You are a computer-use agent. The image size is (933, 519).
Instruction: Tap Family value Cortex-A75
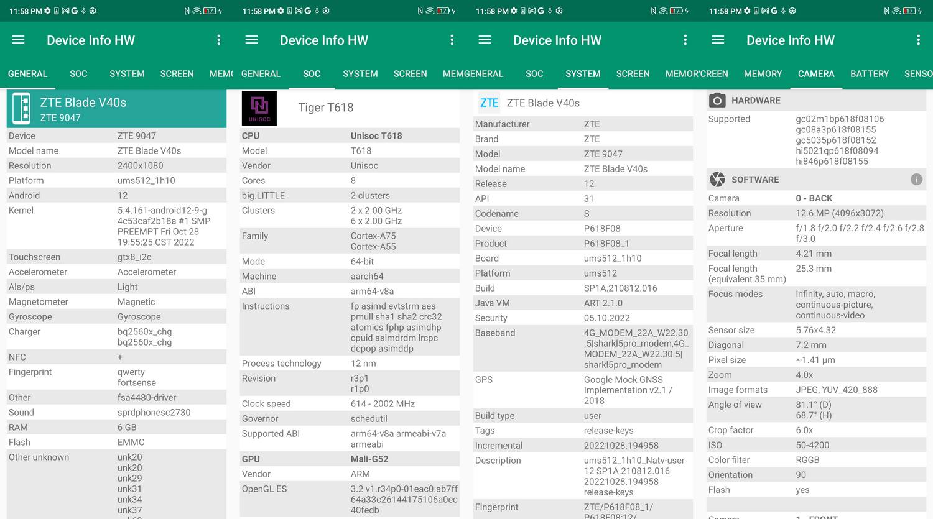(x=373, y=236)
